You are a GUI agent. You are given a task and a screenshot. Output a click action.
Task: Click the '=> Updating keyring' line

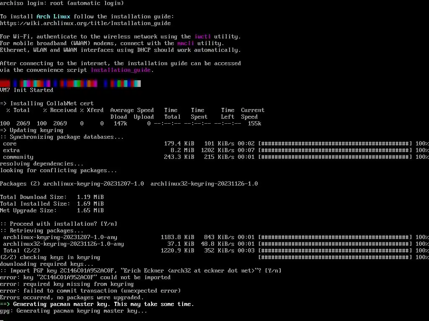[32, 130]
